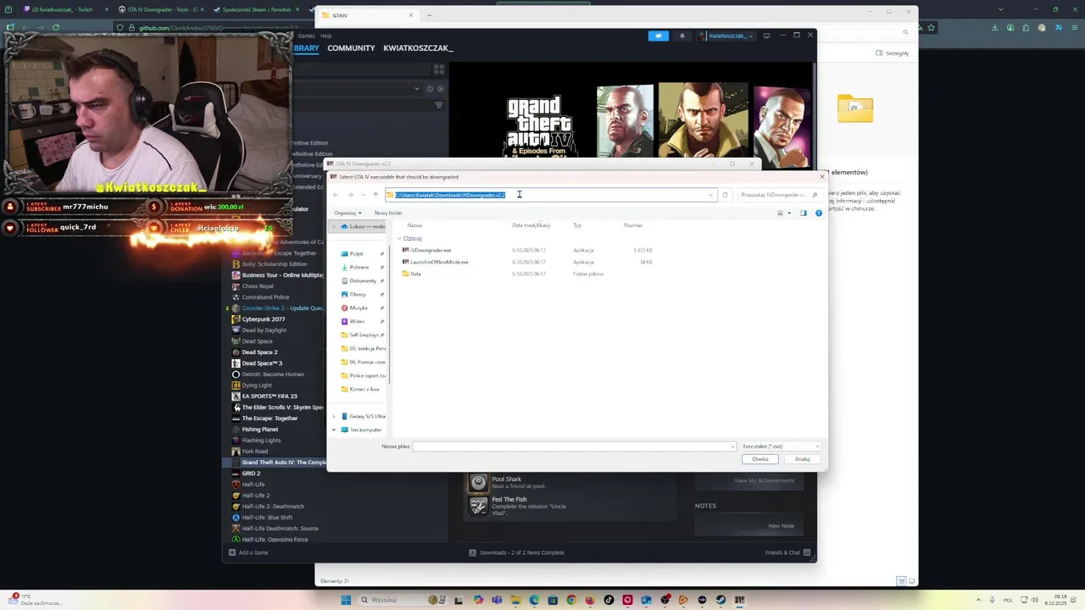
Task: Refresh the file dialog folder view
Action: tap(725, 195)
